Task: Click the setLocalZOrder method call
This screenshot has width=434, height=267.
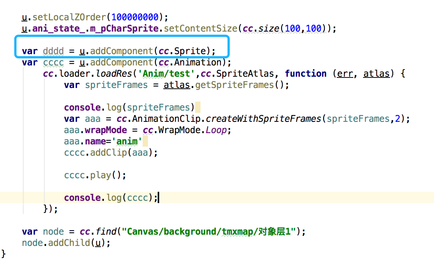Action: [x=69, y=17]
